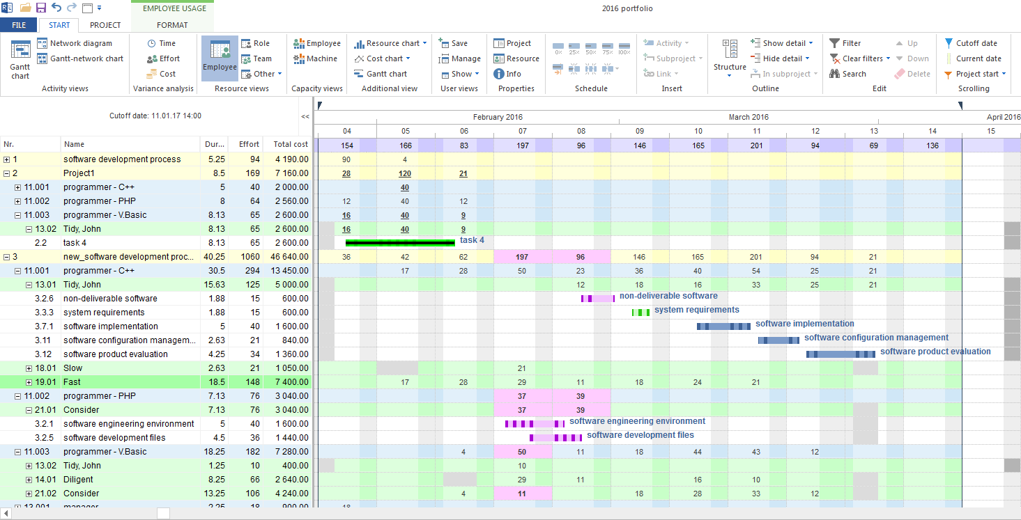
Task: Select software product evaluation row
Action: click(x=154, y=354)
